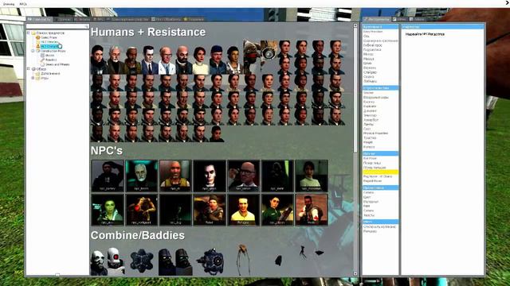
Task: Expand the globe-icon browse tree node
Action: point(29,69)
